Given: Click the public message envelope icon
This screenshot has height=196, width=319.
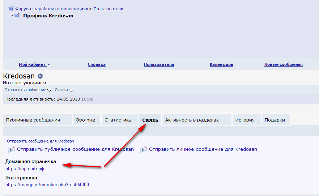Looking at the screenshot, I should click(11, 149).
